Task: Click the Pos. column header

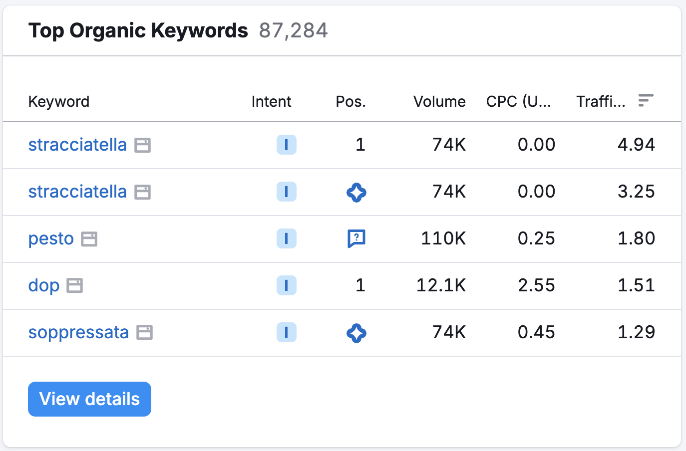Action: click(x=350, y=102)
